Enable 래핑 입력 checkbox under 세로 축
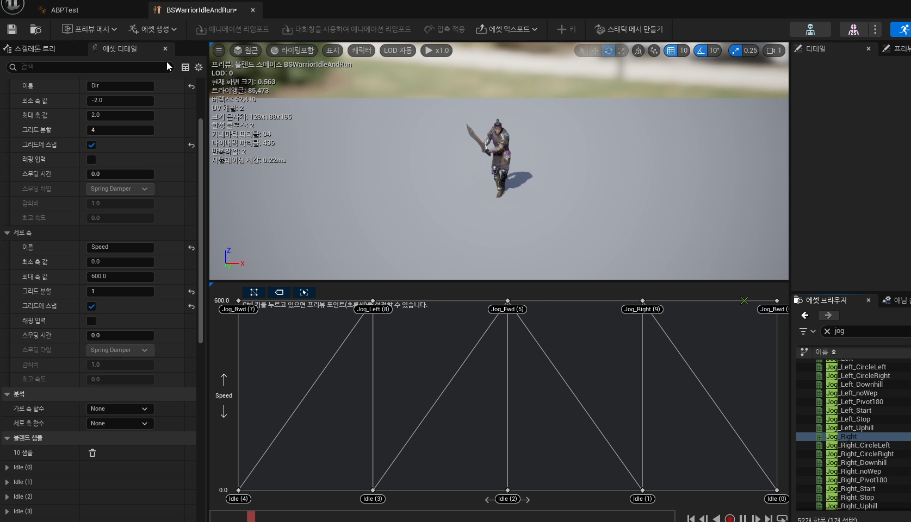Image resolution: width=911 pixels, height=522 pixels. pyautogui.click(x=91, y=321)
